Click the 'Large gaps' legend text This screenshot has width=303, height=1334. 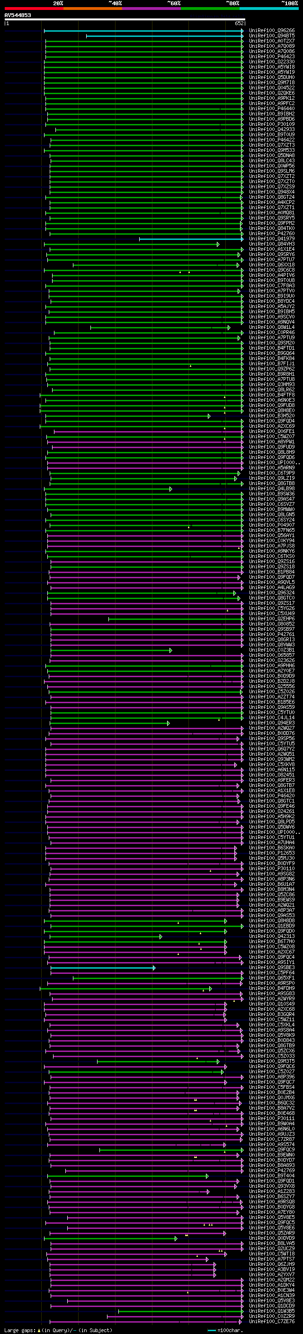[x=20, y=1330]
